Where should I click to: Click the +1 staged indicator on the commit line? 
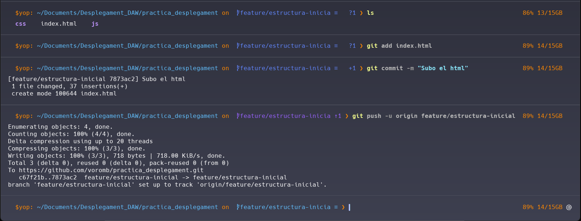(352, 68)
